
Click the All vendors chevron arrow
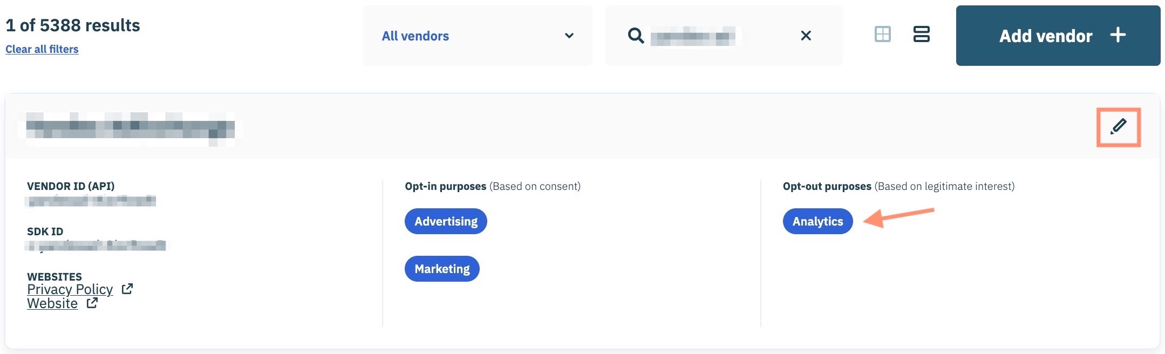tap(569, 36)
